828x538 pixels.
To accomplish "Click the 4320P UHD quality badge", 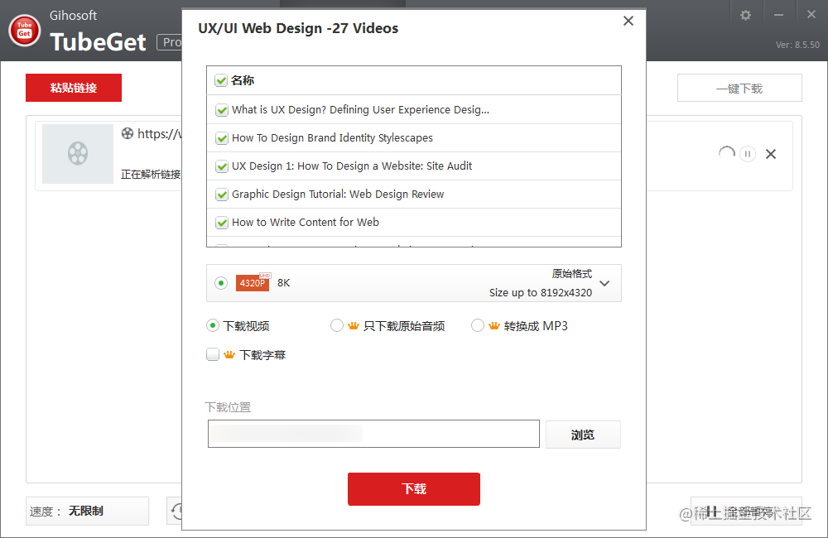I will point(253,283).
